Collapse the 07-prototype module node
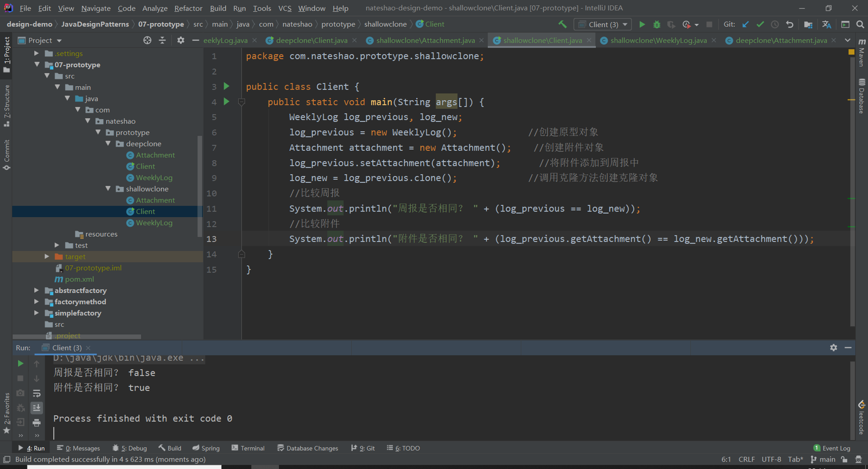Viewport: 868px width, 469px height. click(x=37, y=65)
